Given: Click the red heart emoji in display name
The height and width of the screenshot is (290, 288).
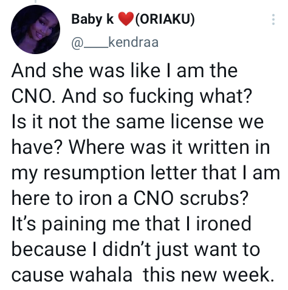Looking at the screenshot, I should point(126,19).
